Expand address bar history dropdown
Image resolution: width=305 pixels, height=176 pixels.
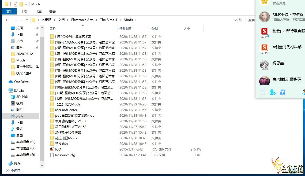tap(235, 20)
